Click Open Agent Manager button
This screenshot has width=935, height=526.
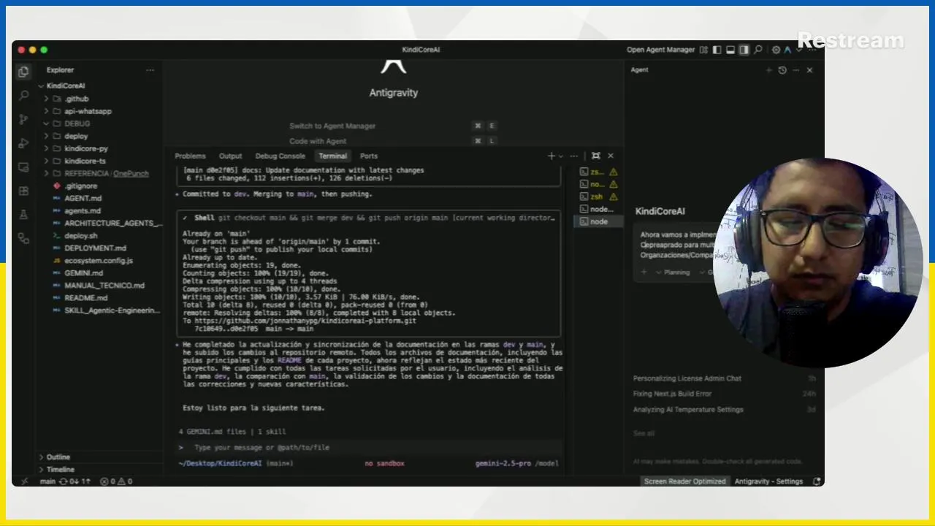click(660, 50)
